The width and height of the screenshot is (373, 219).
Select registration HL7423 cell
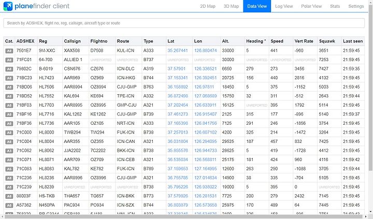point(50,78)
